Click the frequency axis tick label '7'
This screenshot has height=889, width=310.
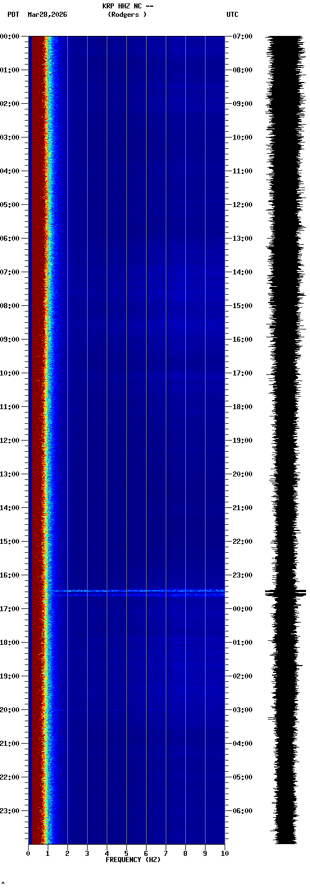(166, 854)
